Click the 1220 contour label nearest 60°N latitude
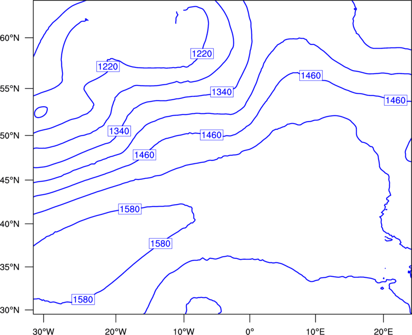The height and width of the screenshot is (335, 412). point(202,54)
